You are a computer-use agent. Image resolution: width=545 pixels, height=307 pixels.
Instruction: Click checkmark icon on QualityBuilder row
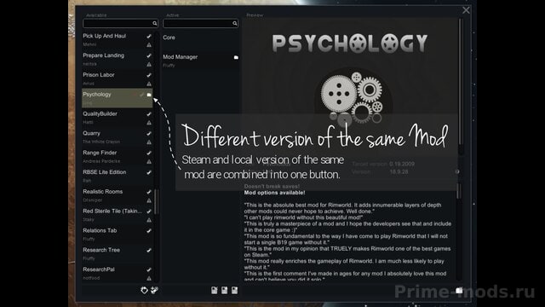coord(149,114)
